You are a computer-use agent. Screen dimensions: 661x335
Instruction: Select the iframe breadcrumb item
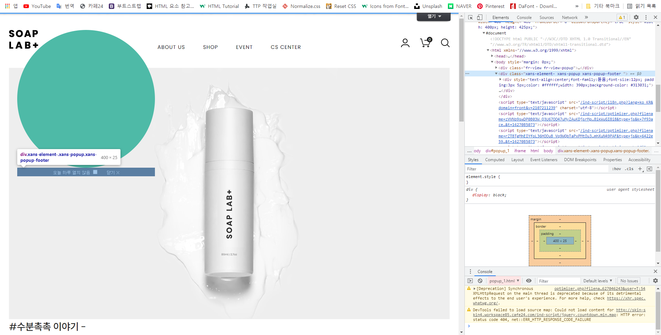[520, 151]
